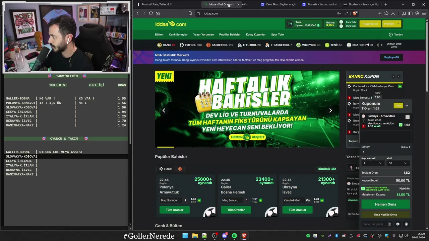The image size is (429, 241).
Task: Open the browser extensions puzzle icon
Action: [x=386, y=13]
